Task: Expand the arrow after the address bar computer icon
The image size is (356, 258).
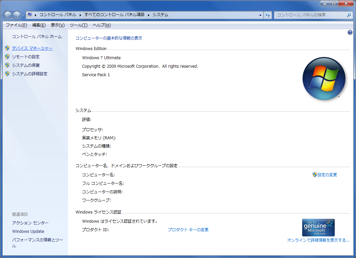Action: tap(36, 15)
